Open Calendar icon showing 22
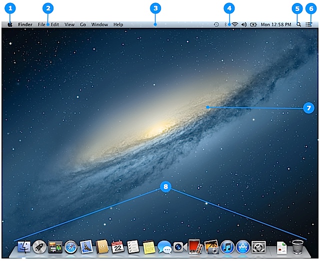Image resolution: width=320 pixels, height=261 pixels. tap(118, 247)
